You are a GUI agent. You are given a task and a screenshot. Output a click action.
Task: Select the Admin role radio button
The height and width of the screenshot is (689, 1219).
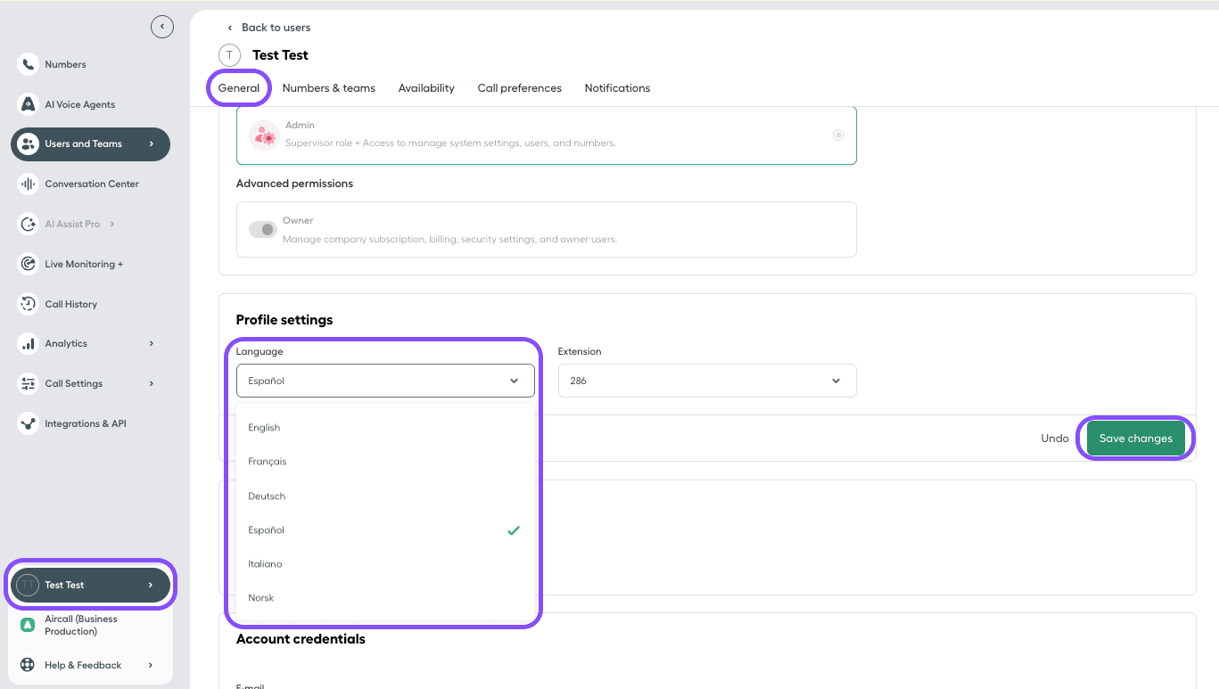click(838, 135)
